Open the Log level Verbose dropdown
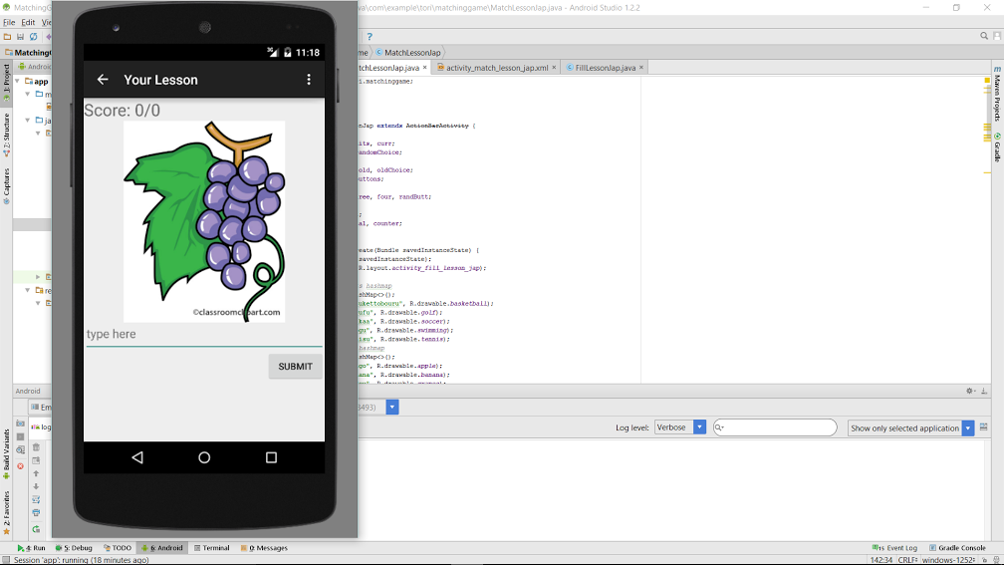 (x=680, y=427)
